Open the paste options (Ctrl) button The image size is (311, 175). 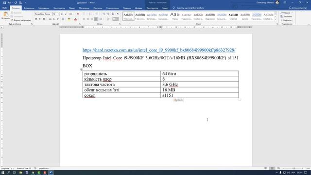178,100
